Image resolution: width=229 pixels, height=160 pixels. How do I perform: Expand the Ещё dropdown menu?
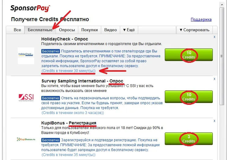pyautogui.click(x=129, y=30)
